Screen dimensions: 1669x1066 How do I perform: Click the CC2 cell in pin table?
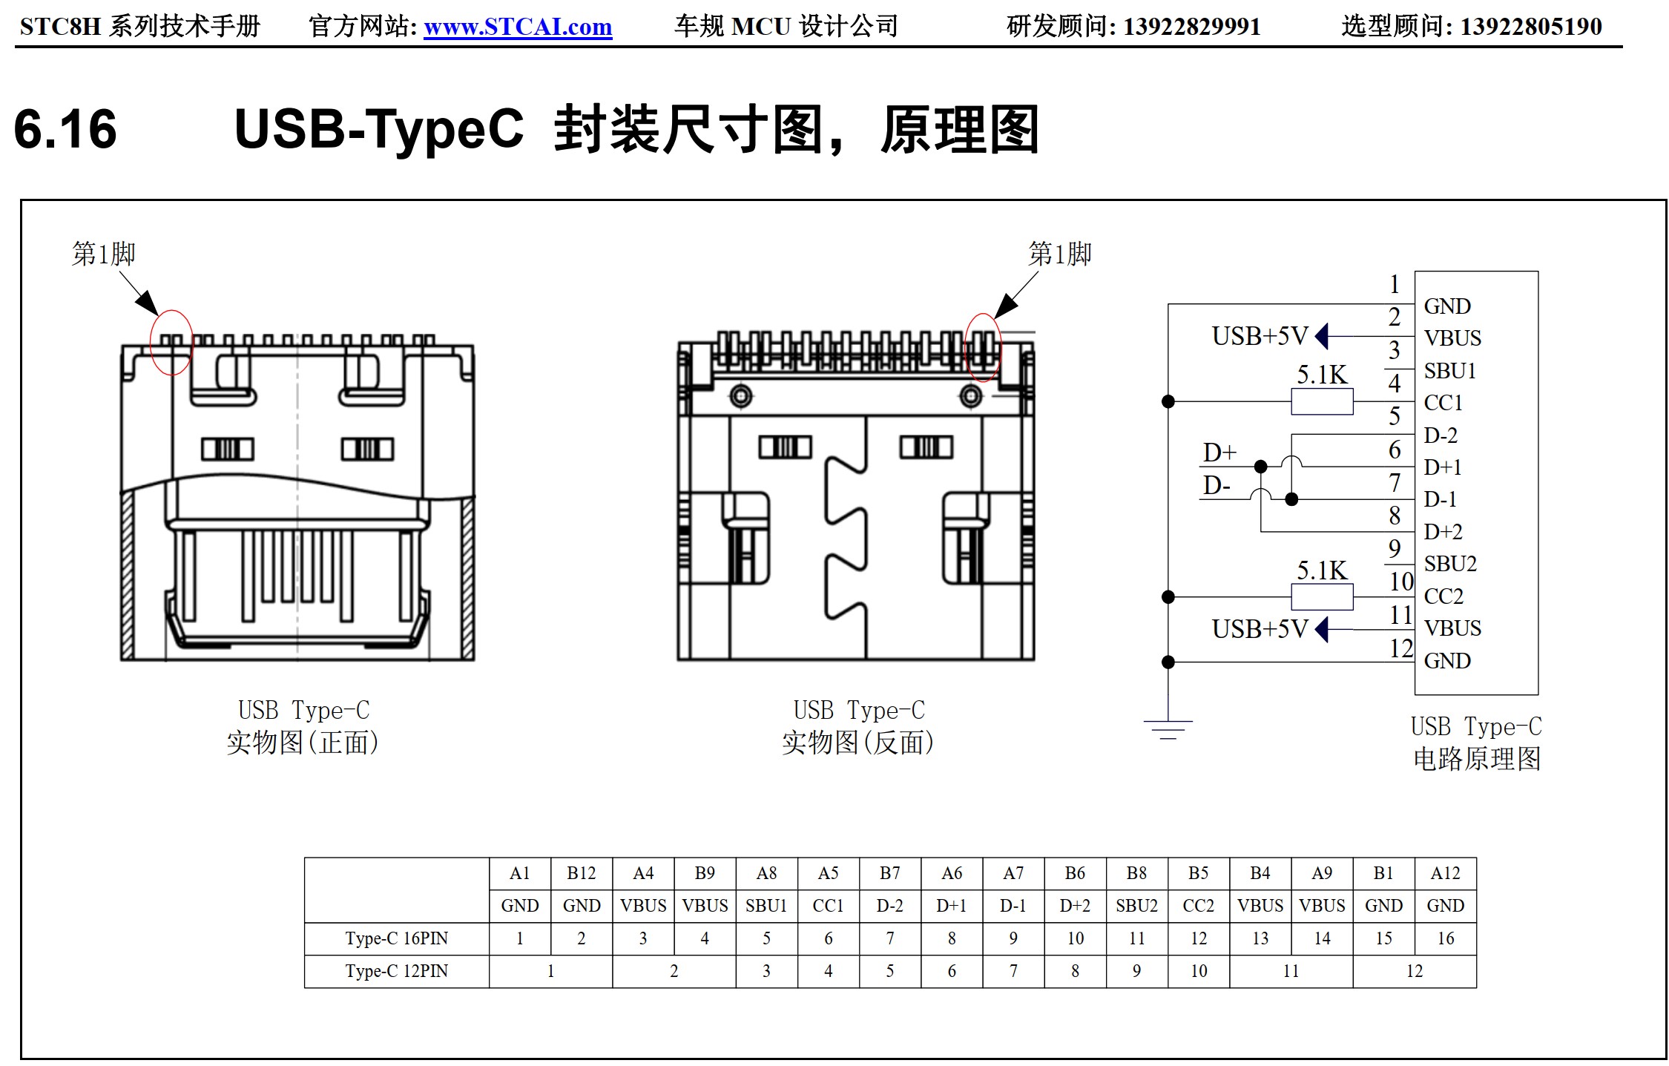pos(1199,906)
